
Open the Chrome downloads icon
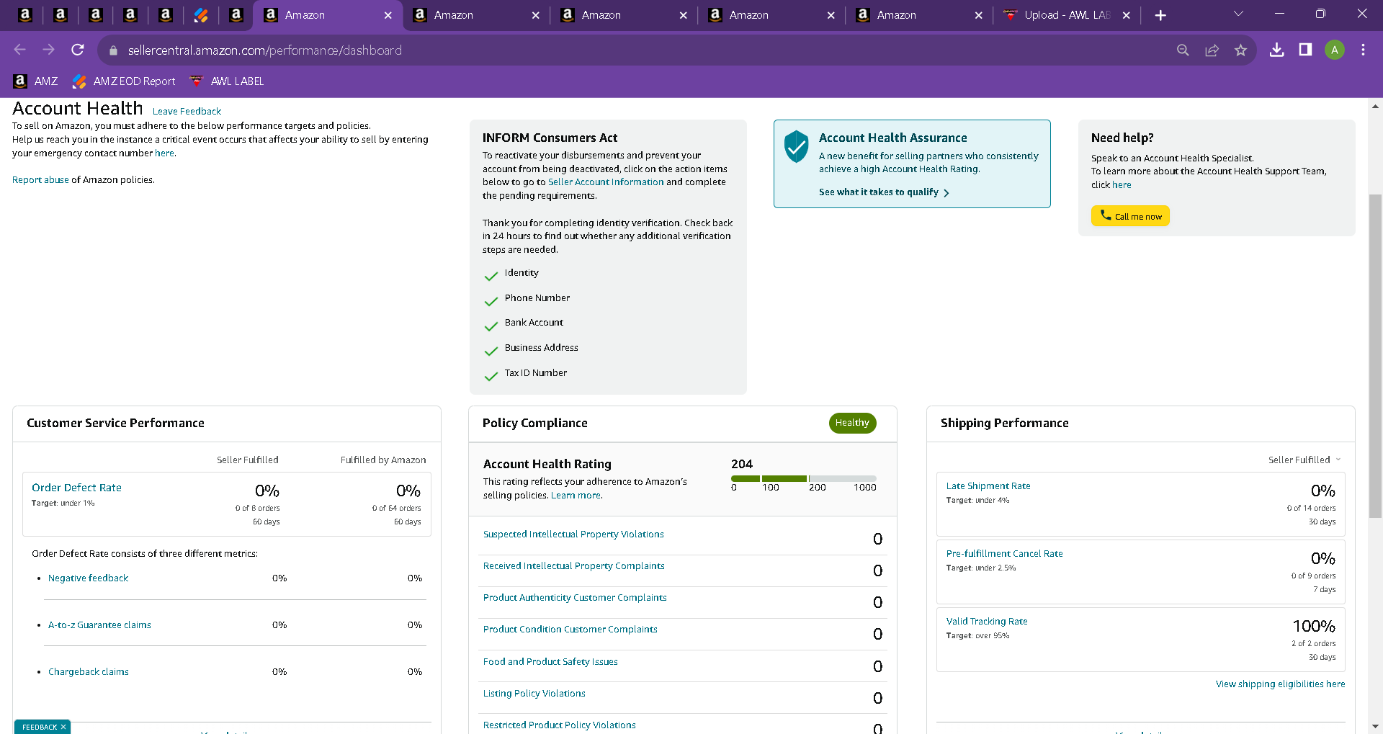(x=1276, y=50)
